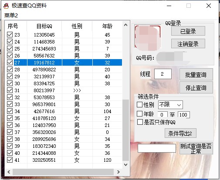Select QQ number 83394725
Viewport: 220px width, 180px height.
tap(44, 83)
